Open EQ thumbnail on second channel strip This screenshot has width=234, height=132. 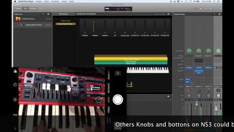click(x=199, y=60)
